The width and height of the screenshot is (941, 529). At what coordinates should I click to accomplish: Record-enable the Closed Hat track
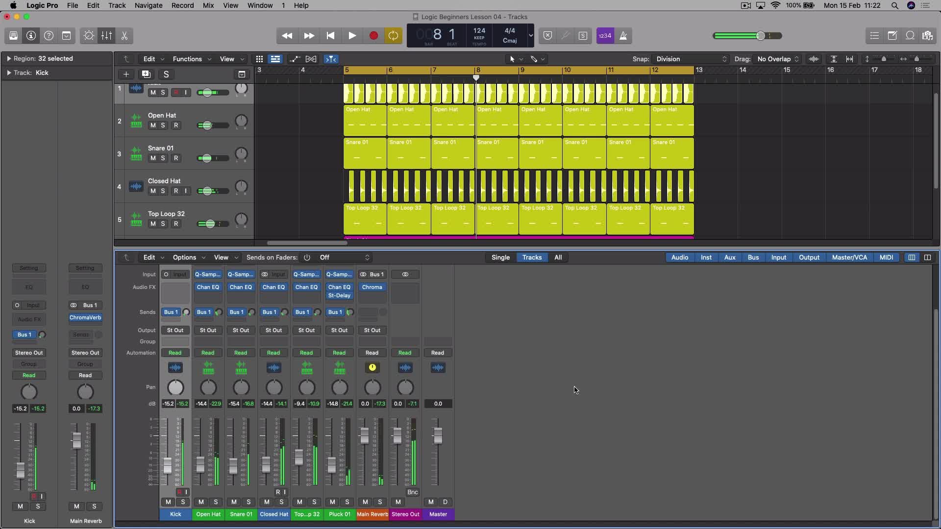click(x=176, y=191)
